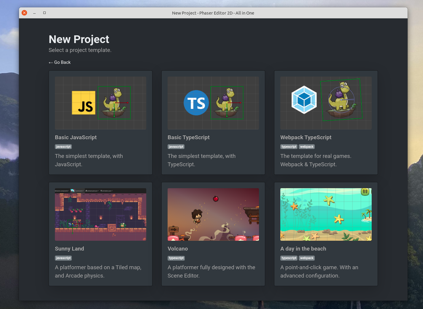Click typescript tag under A day in the beach
423x309 pixels.
[289, 258]
